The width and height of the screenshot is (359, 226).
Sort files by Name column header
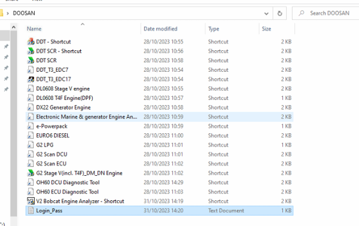pyautogui.click(x=34, y=29)
